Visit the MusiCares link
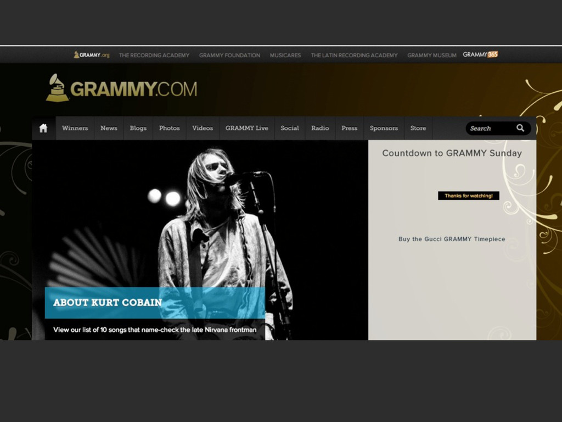Viewport: 562px width, 422px height. tap(285, 55)
